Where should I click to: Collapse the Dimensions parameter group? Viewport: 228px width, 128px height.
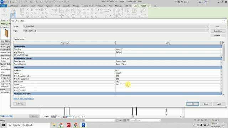click(221, 67)
